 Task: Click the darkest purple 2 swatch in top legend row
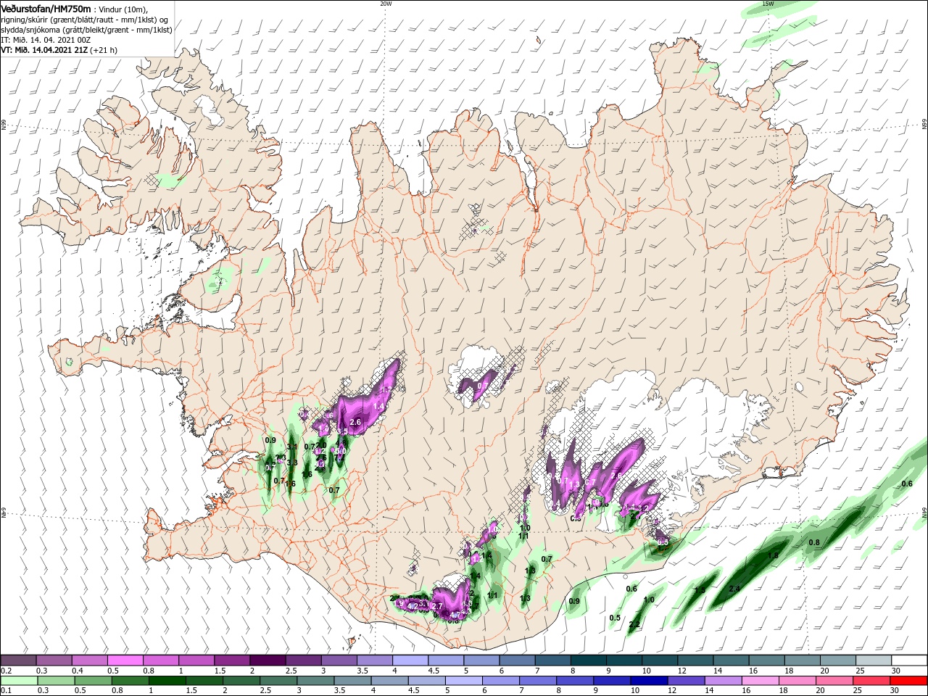(268, 660)
